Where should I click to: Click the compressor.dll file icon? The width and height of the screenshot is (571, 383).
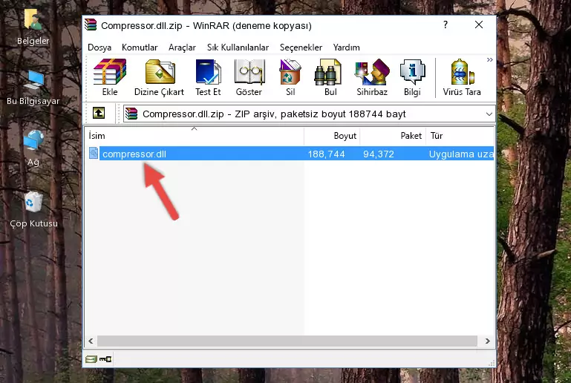coord(94,153)
